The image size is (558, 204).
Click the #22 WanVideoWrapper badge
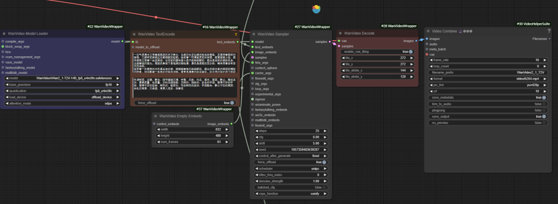pos(105,26)
